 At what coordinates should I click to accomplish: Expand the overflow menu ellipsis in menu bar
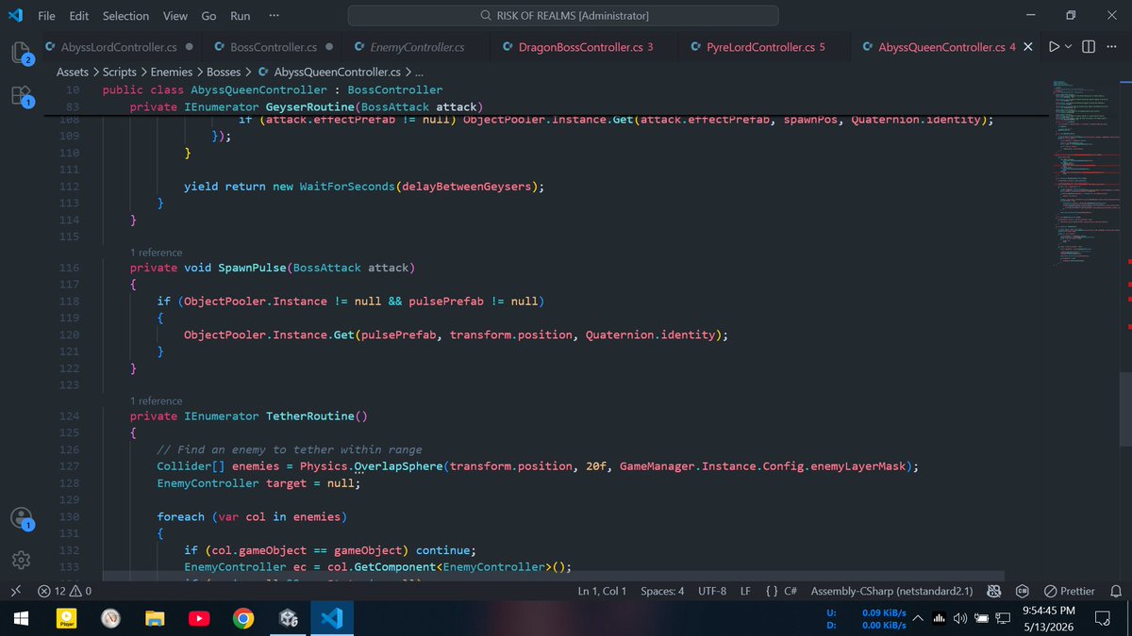pyautogui.click(x=274, y=15)
